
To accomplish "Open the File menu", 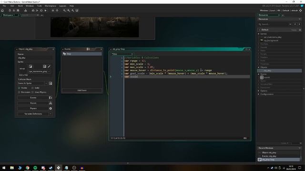I will pos(4,6).
